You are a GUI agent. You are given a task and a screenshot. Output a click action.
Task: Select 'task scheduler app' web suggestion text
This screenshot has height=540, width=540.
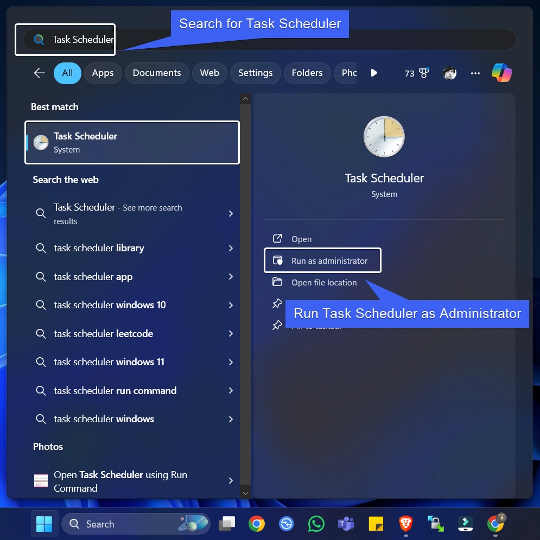pyautogui.click(x=93, y=277)
